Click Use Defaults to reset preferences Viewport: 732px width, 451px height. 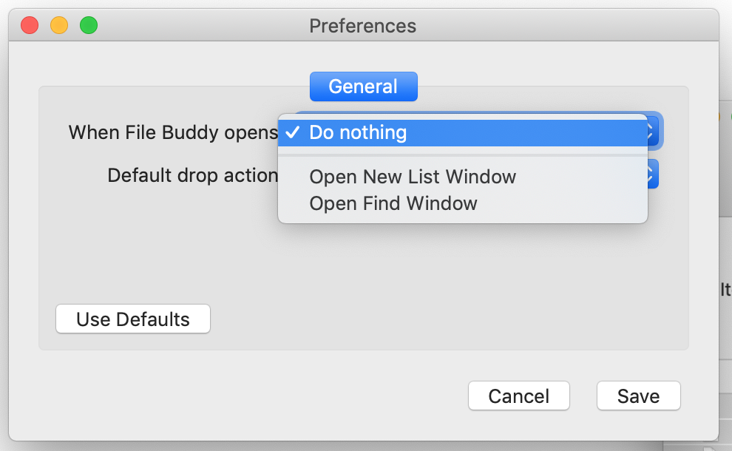(x=132, y=319)
